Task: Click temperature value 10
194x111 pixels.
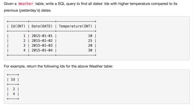Action: (90, 36)
